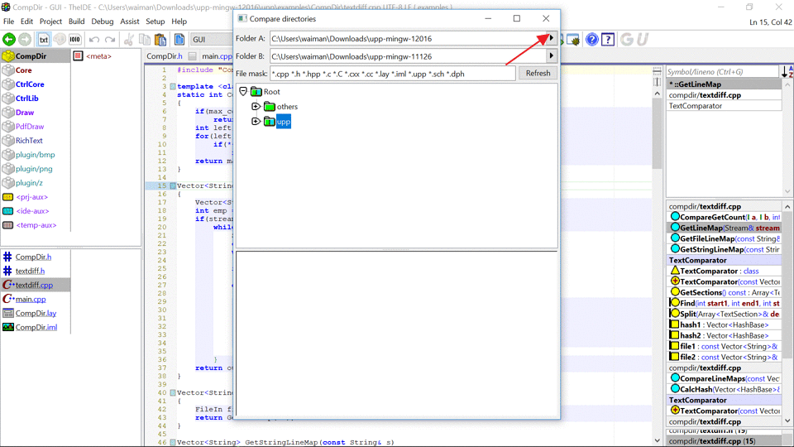Click the green back navigation arrow

(9, 39)
